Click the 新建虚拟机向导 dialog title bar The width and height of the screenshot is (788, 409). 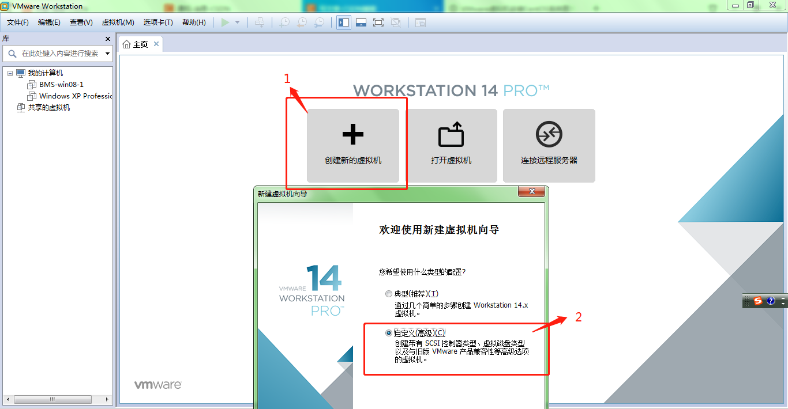[387, 194]
